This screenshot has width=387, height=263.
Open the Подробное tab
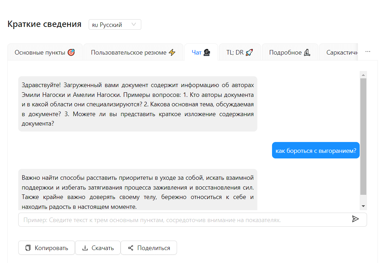click(x=290, y=52)
